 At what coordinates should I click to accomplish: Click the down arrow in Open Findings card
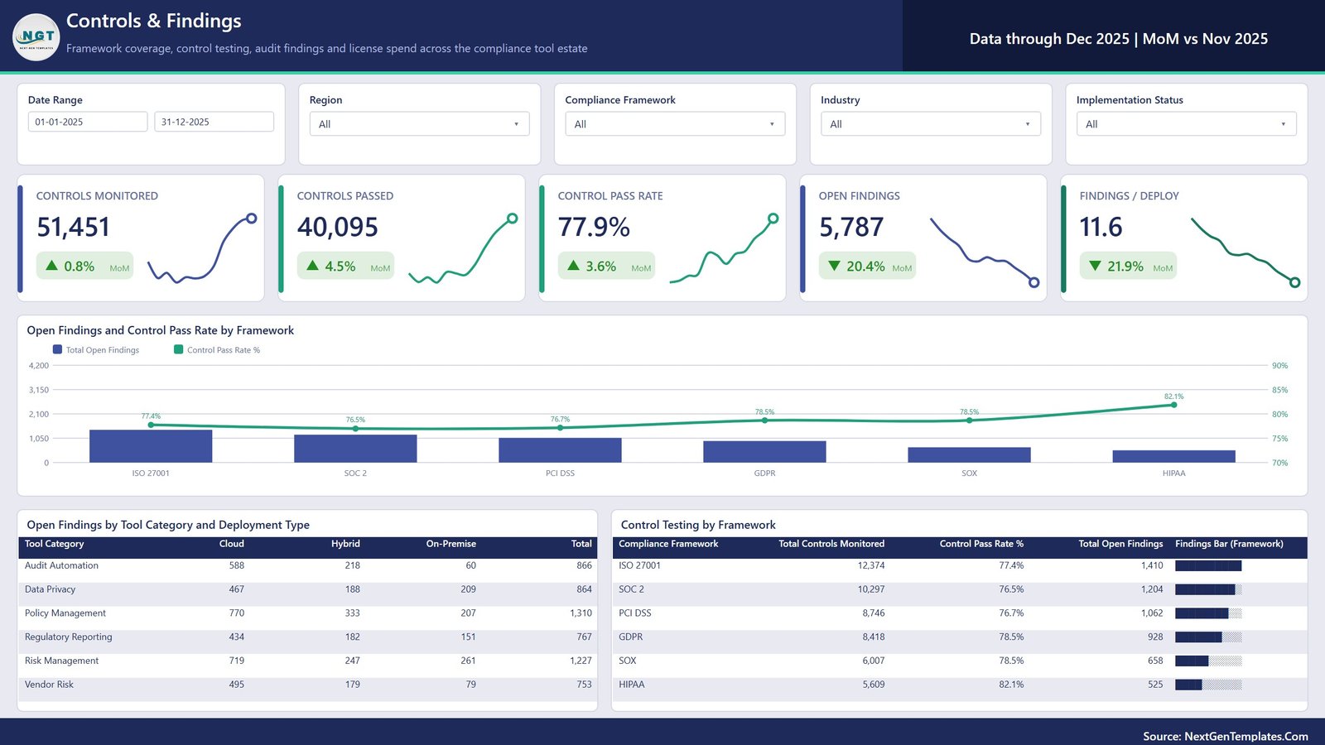tap(834, 266)
